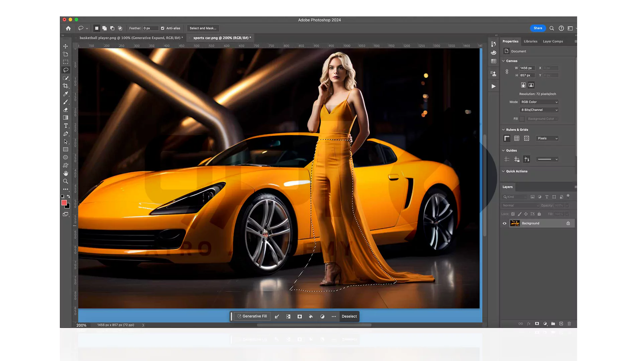This screenshot has width=642, height=361.
Task: Select the Rectangular Marquee tool
Action: tap(66, 62)
